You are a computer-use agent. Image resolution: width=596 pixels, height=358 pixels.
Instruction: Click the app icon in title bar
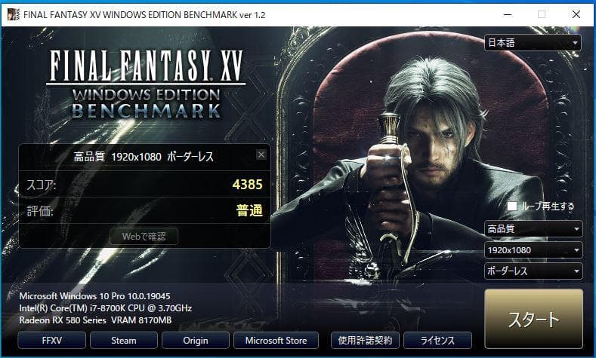point(11,14)
